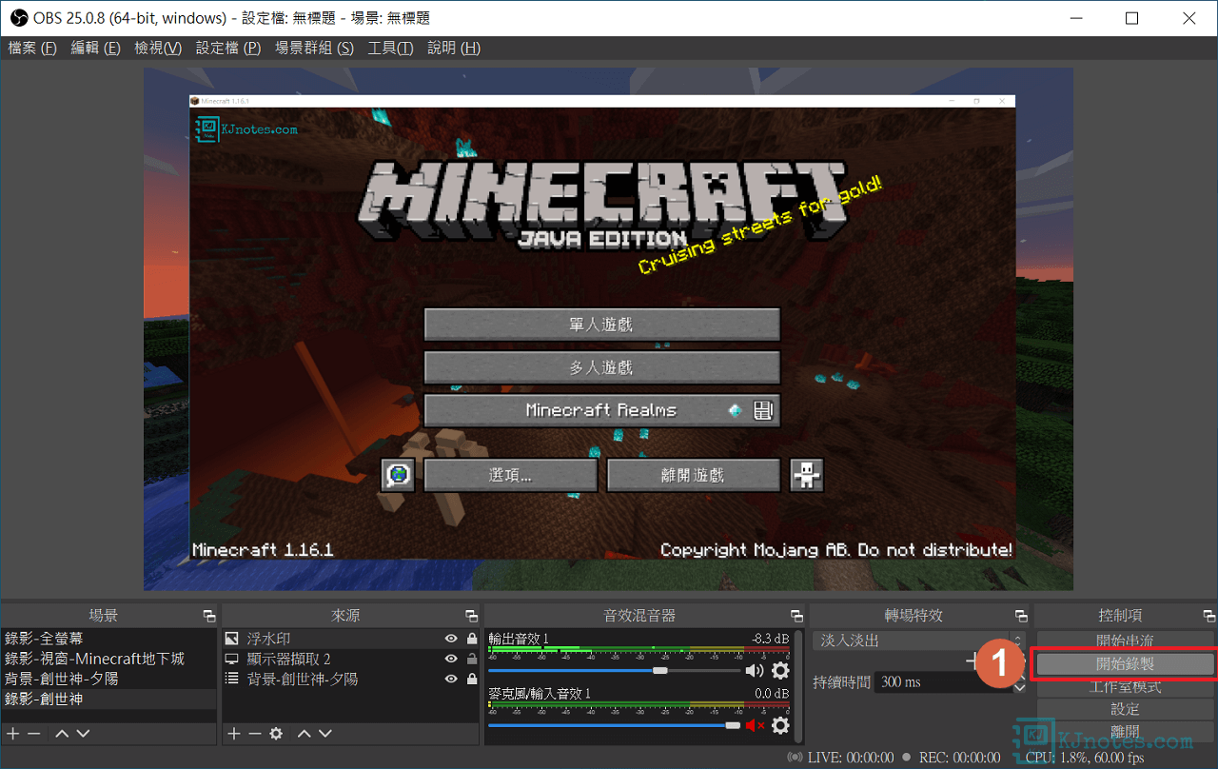Undock the 轉場特效 panel using its float icon
The height and width of the screenshot is (769, 1218).
tap(1021, 616)
